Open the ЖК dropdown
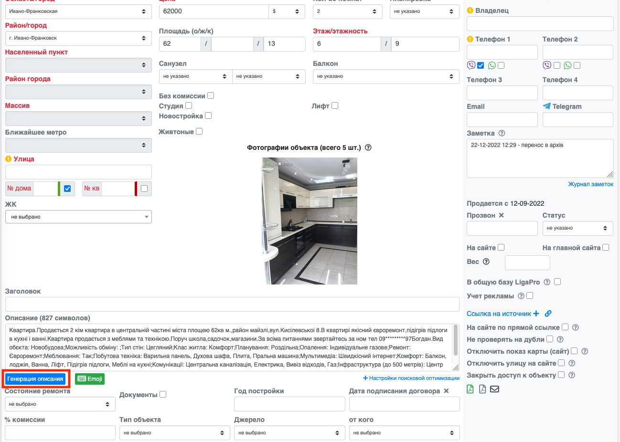Screen dimensions: 620x442 coord(78,217)
